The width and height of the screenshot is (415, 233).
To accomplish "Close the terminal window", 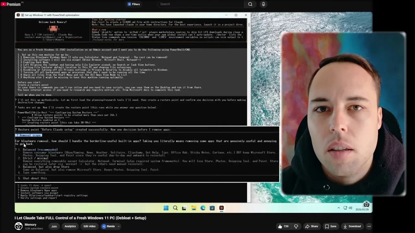I will 246,15.
